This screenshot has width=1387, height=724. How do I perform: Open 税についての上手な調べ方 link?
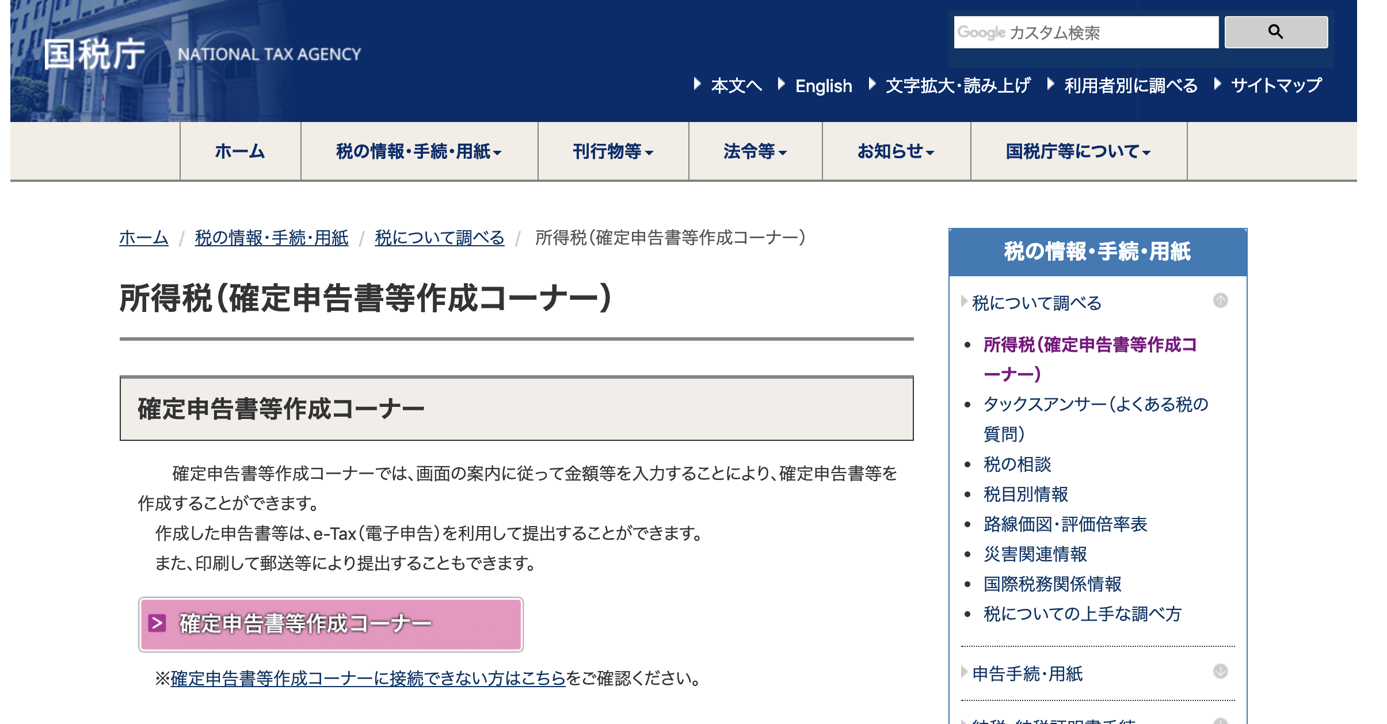(x=1083, y=614)
